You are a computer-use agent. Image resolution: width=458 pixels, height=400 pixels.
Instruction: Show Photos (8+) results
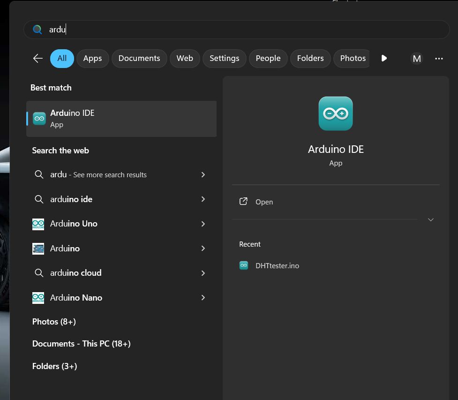click(x=54, y=322)
